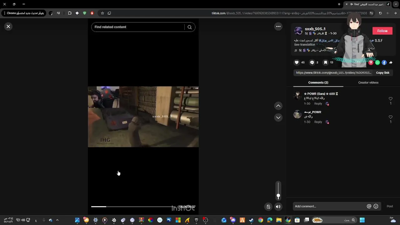Insert mention with @ icon
Screen dimensions: 400x225
pyautogui.click(x=369, y=206)
